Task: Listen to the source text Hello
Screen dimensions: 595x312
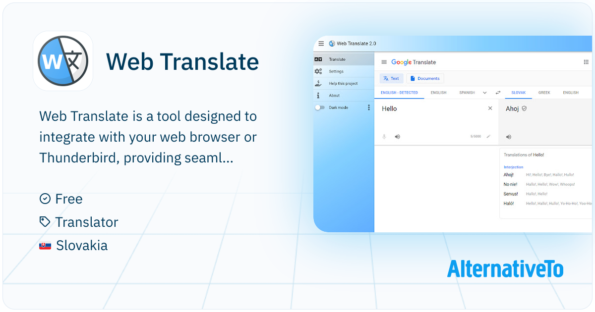Action: pos(397,137)
